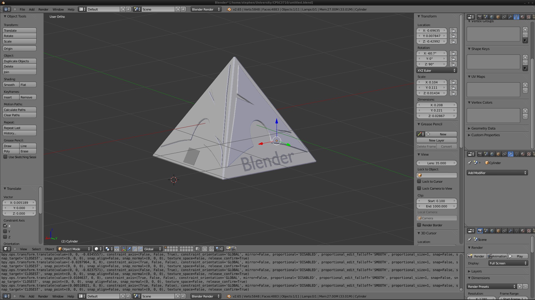Open the Window menu in top bar
Screen dimensions: 535x300
click(58, 9)
